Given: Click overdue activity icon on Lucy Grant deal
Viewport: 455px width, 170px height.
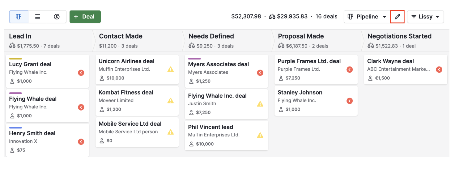Looking at the screenshot, I should pyautogui.click(x=81, y=73).
